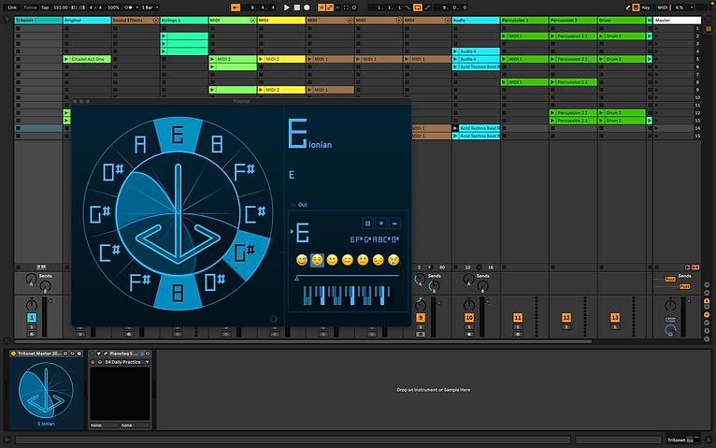Toggle track 13 activator button
This screenshot has width=716, height=448.
click(x=615, y=317)
